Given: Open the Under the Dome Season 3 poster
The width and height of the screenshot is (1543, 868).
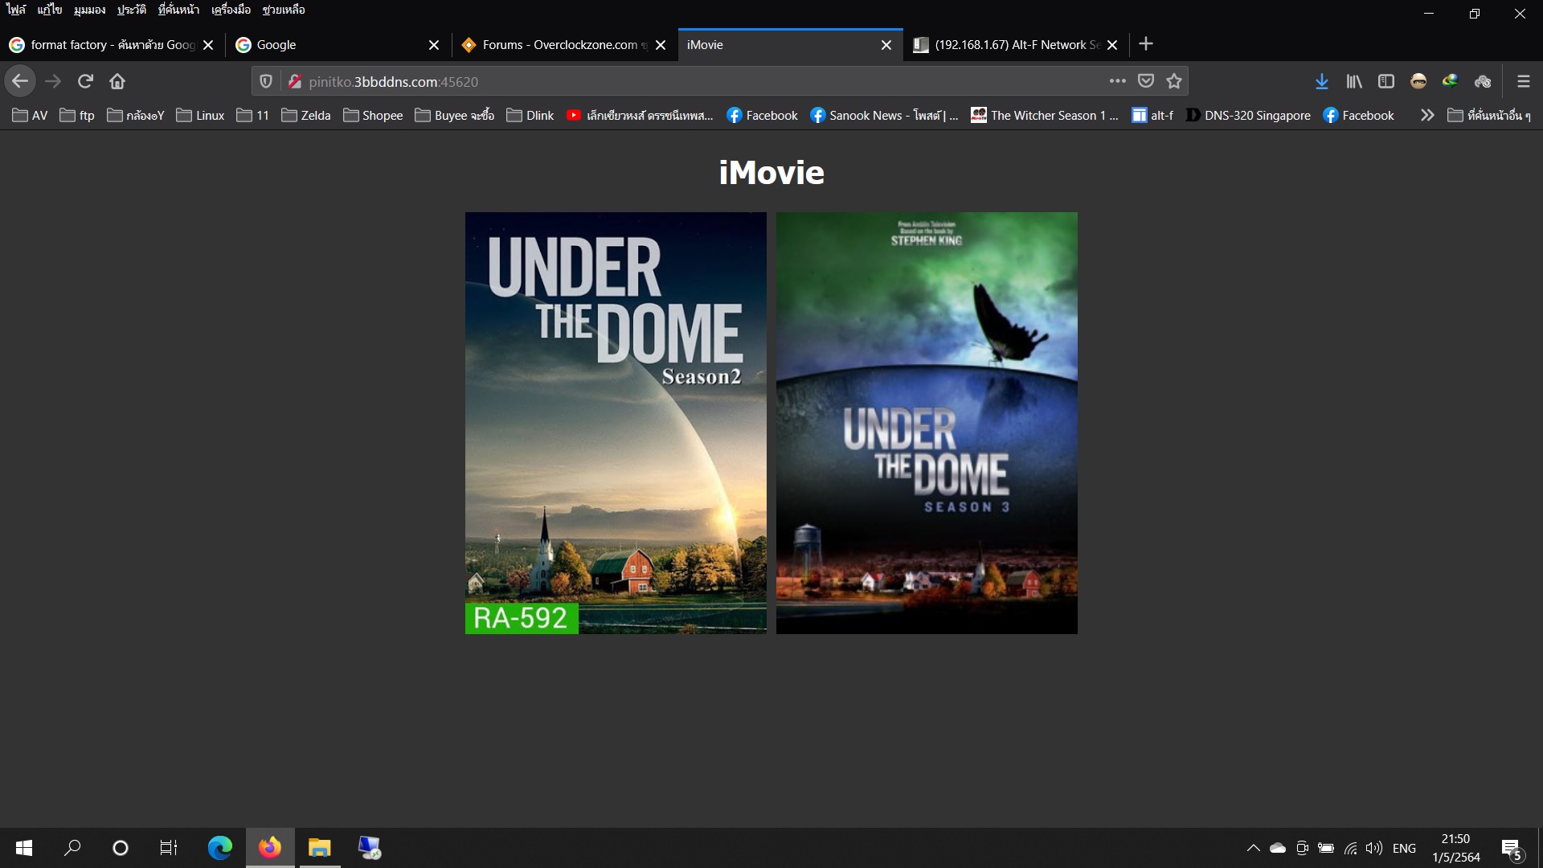Looking at the screenshot, I should pyautogui.click(x=927, y=423).
